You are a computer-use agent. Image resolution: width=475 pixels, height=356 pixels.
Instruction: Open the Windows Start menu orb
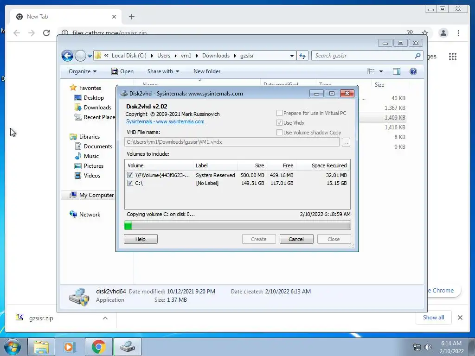13,347
